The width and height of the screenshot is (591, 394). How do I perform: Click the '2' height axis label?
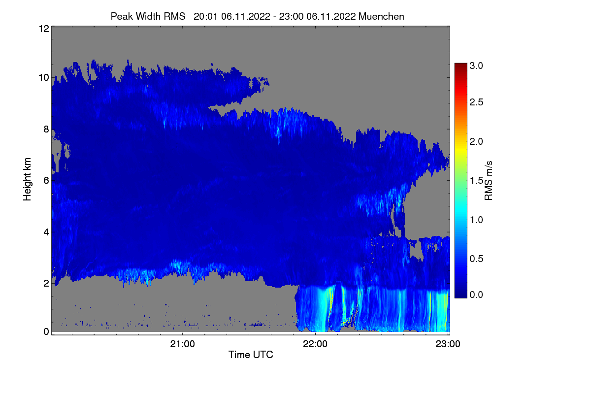46,283
